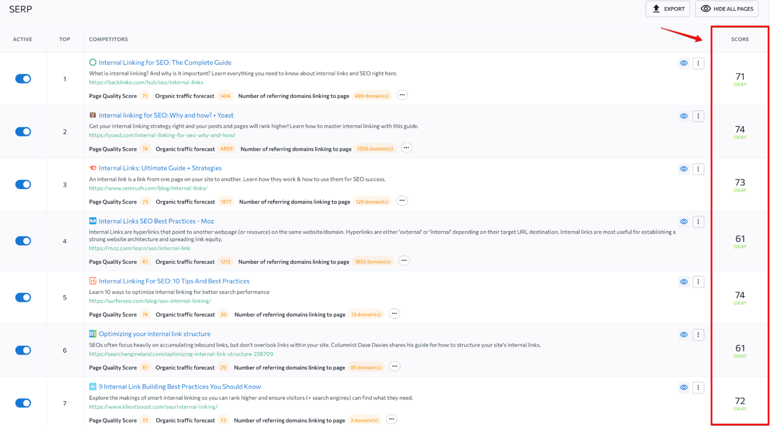Preview the Backlinko page with the eye icon
Viewport: 771px width, 427px height.
(684, 63)
